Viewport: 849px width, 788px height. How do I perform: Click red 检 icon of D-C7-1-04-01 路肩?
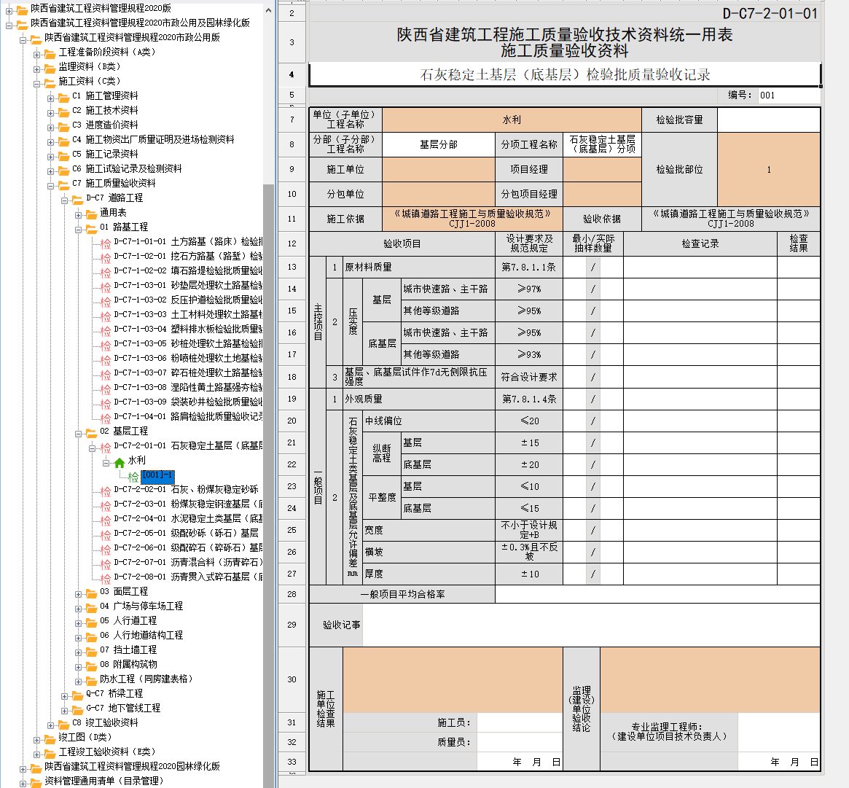point(106,418)
